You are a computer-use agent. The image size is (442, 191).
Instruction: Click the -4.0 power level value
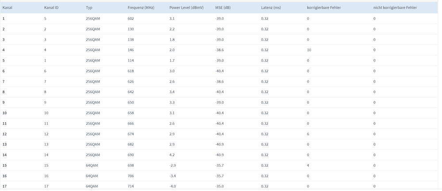[173, 186]
